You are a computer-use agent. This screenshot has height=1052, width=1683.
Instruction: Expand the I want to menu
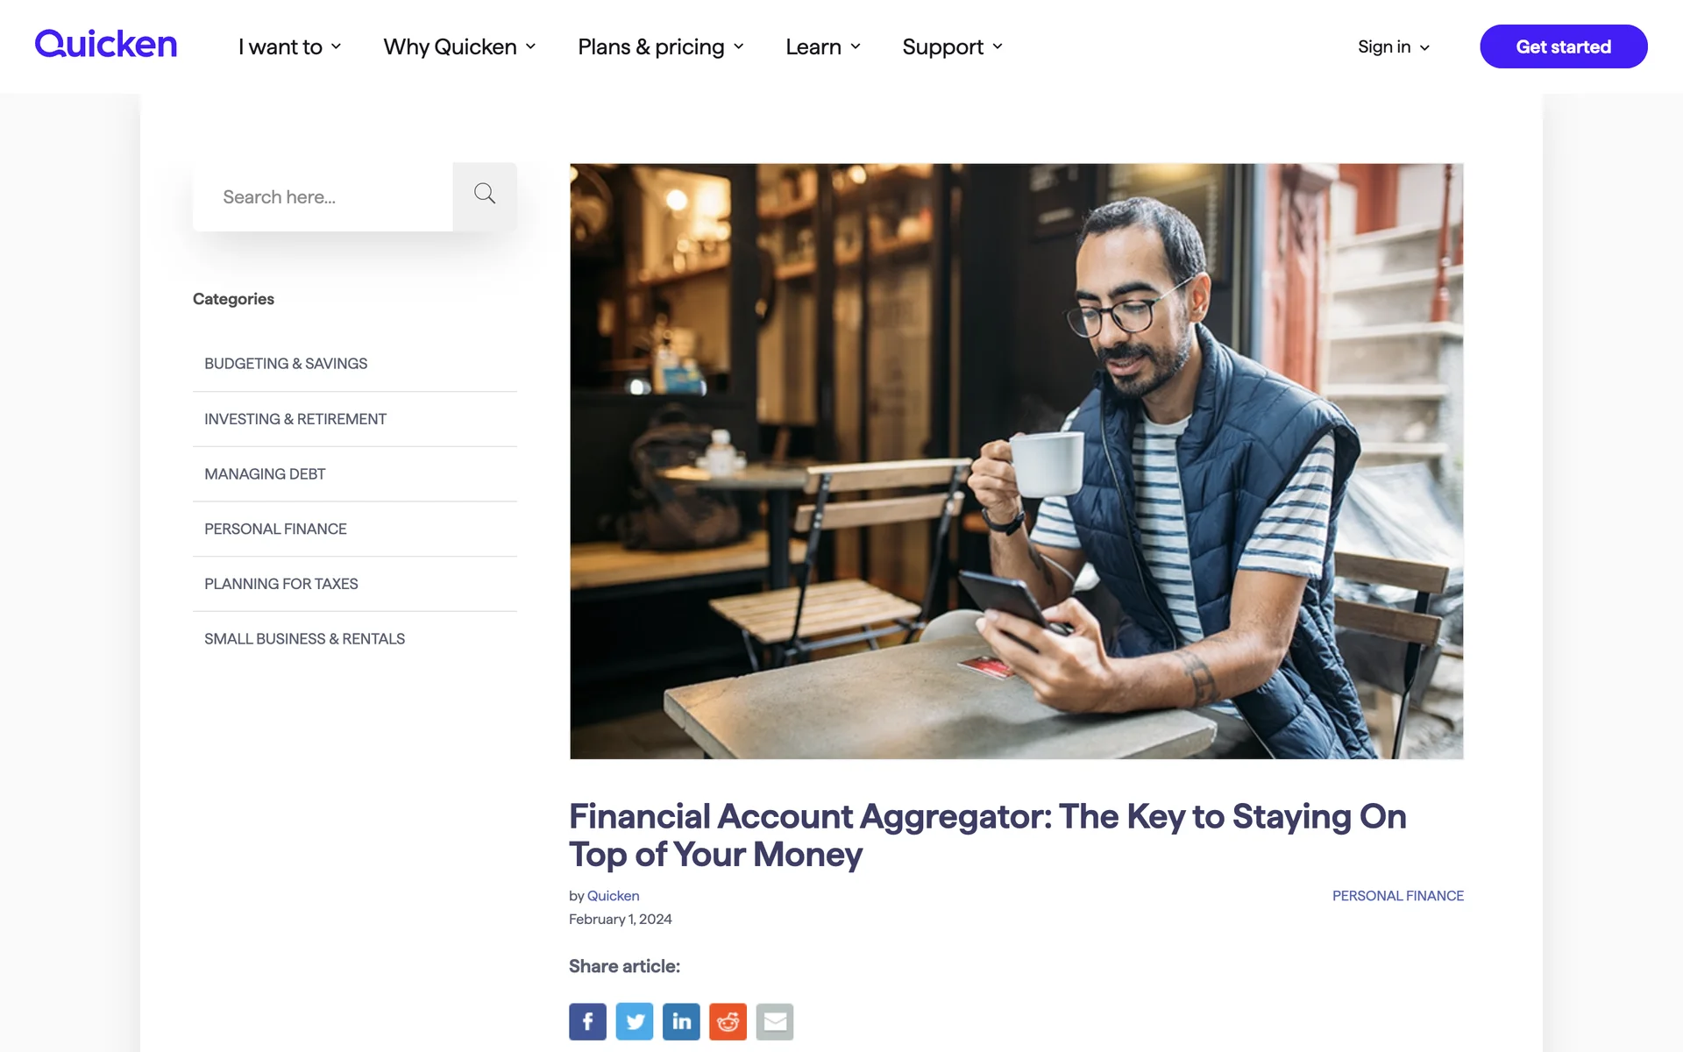point(290,46)
